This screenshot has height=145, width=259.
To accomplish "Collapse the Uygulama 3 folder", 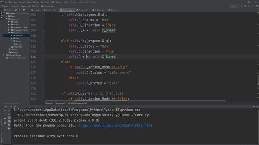I will pos(9,33).
